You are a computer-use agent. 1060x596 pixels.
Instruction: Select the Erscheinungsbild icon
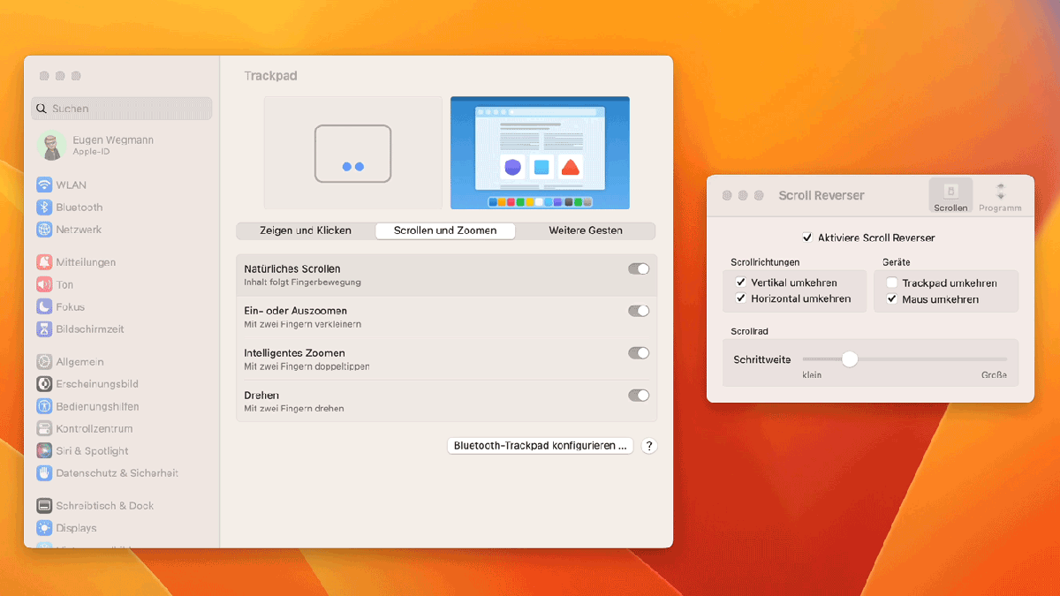click(x=44, y=384)
